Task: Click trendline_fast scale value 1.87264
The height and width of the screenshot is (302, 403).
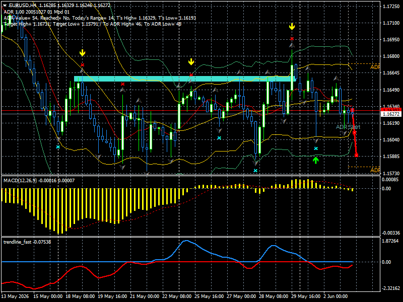Action: click(390, 241)
